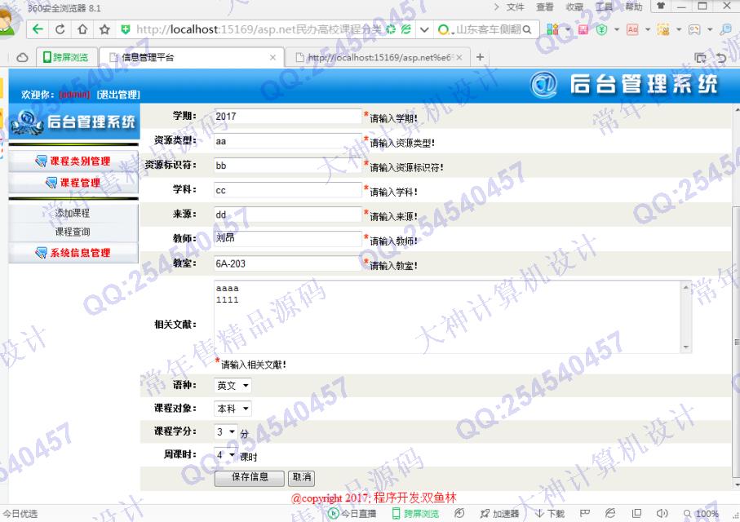740x522 pixels.
Task: Click the 来源 input field
Action: click(x=288, y=215)
